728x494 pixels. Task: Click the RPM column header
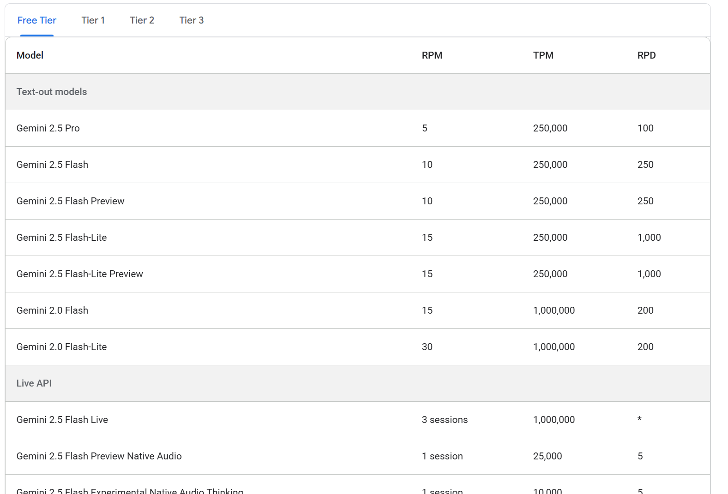click(x=432, y=55)
